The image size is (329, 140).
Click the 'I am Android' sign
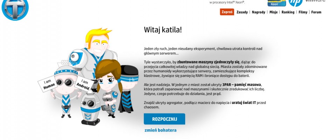click(84, 84)
